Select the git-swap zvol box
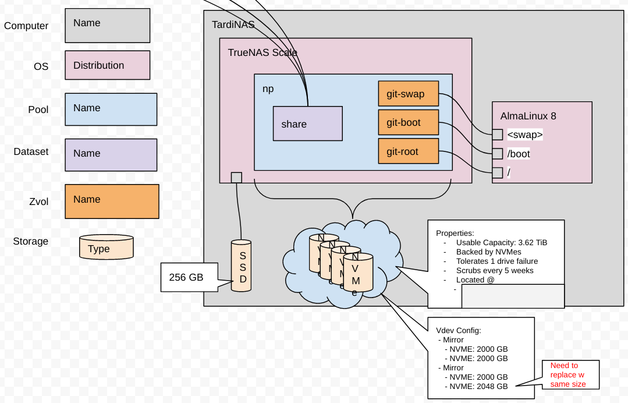This screenshot has width=628, height=403. coord(409,94)
